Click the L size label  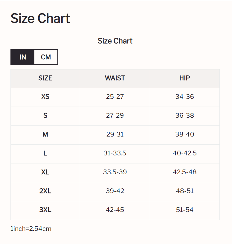click(x=45, y=153)
